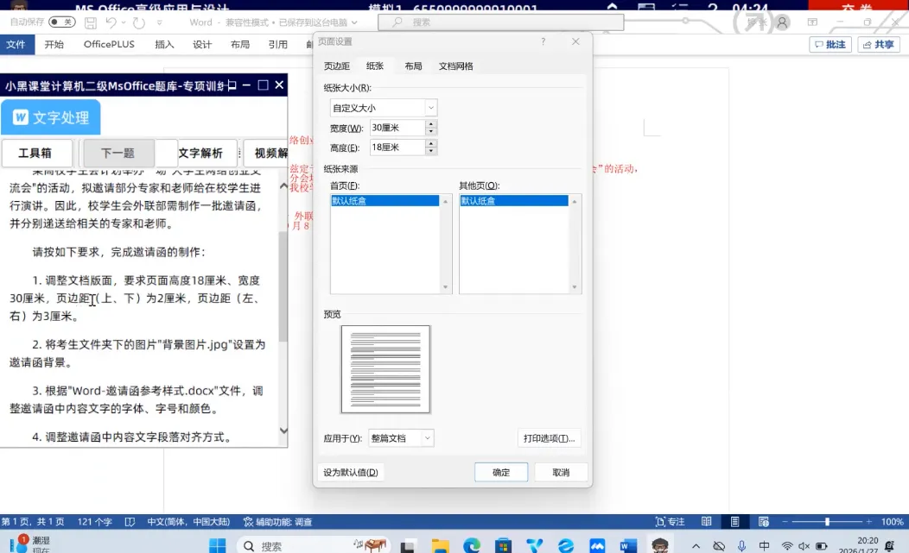Click the zoom slider handle
Screen dimensions: 909x553
(827, 522)
